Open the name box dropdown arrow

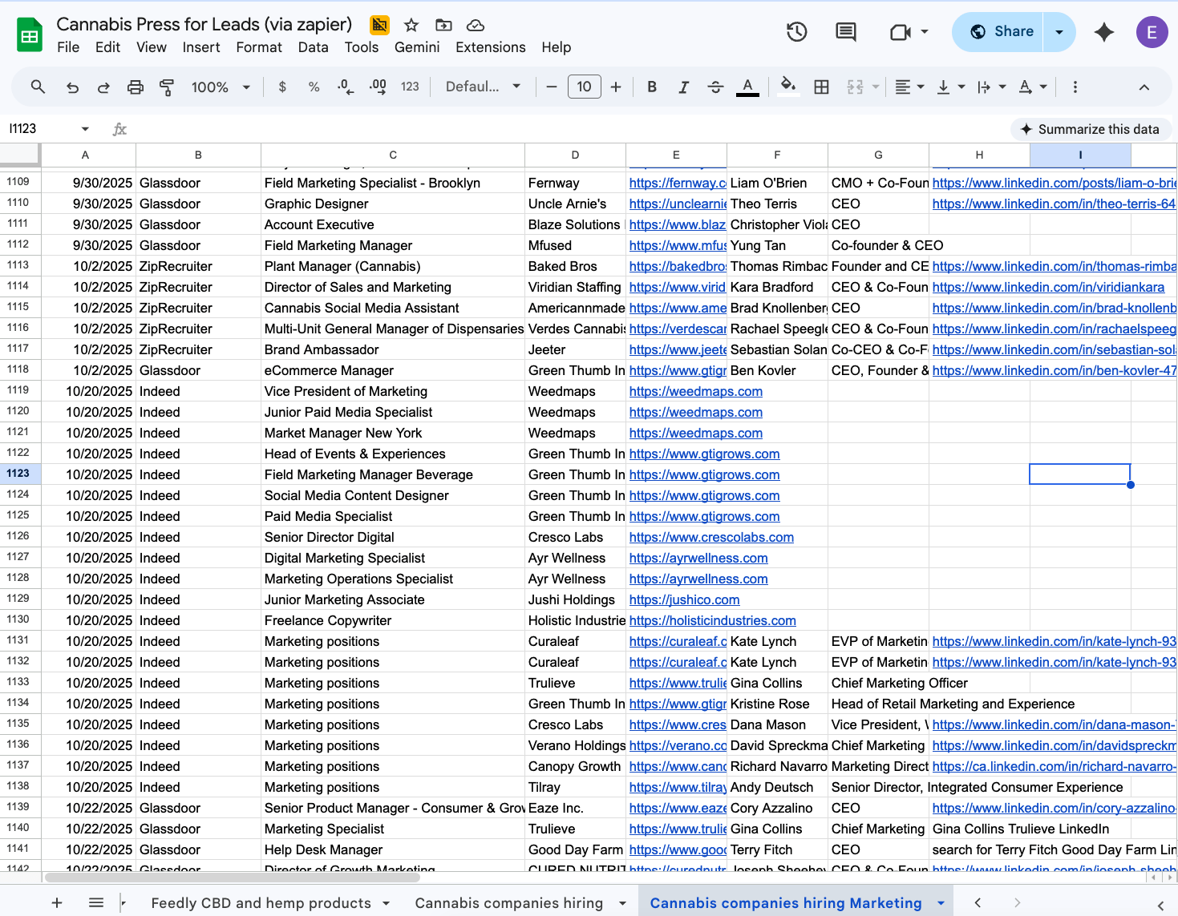pos(85,129)
